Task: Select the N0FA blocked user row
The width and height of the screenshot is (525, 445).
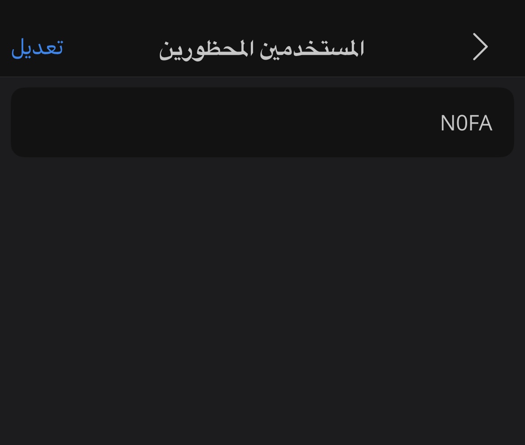Action: (262, 122)
